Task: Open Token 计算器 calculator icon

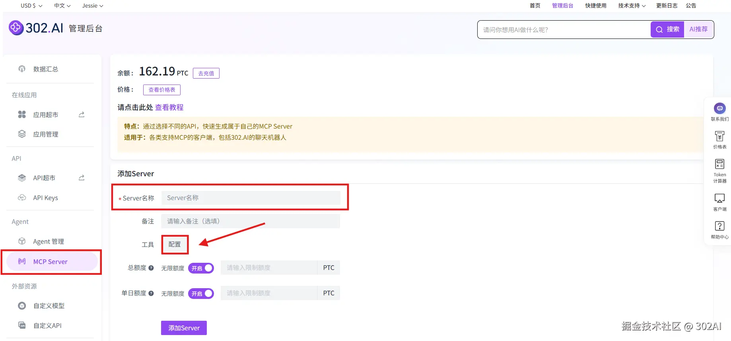Action: [720, 164]
